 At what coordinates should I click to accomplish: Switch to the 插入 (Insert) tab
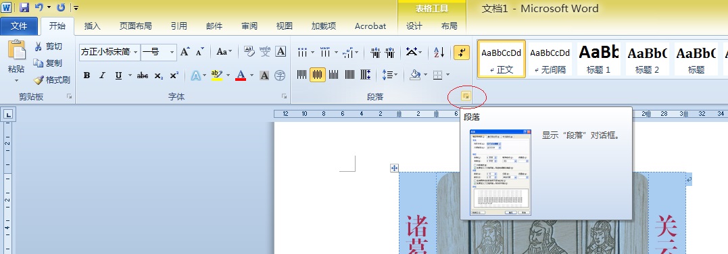click(93, 26)
